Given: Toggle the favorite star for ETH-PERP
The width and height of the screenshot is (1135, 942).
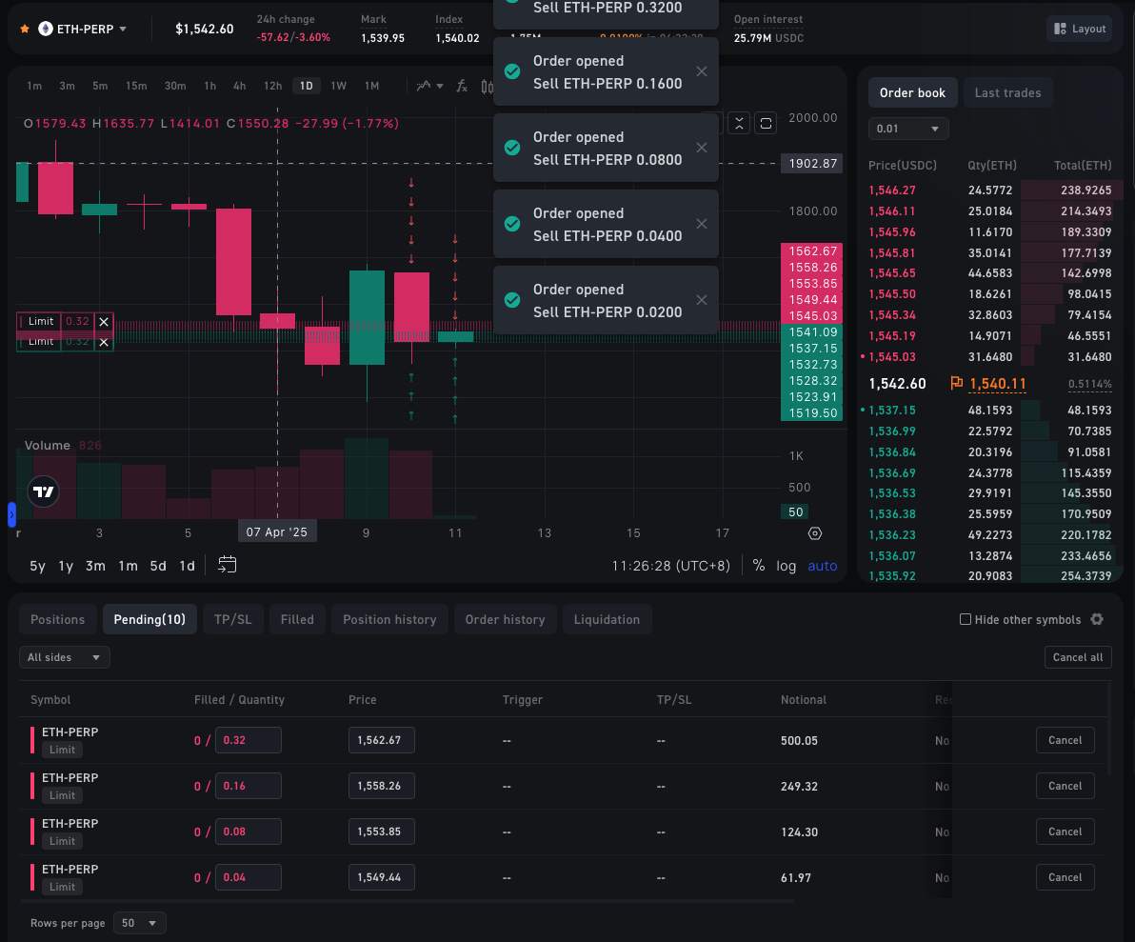Looking at the screenshot, I should [25, 29].
